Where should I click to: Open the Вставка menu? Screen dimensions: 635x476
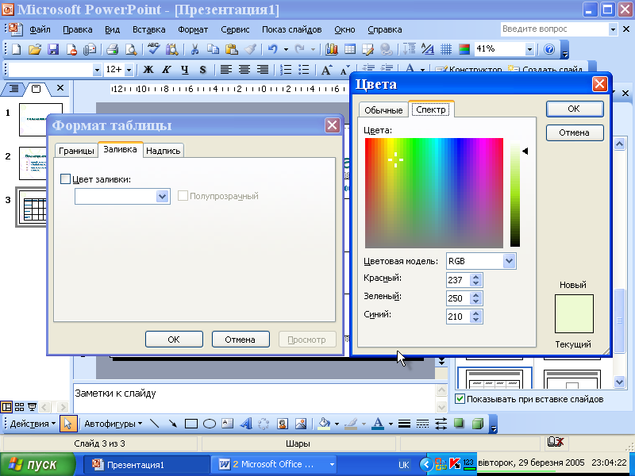point(148,29)
